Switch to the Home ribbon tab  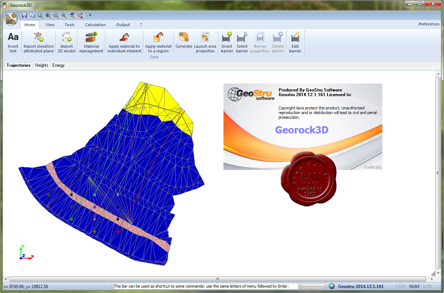pos(30,25)
